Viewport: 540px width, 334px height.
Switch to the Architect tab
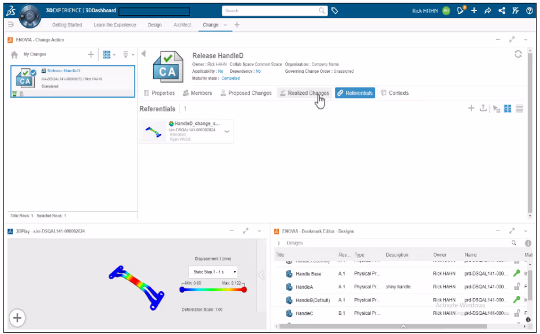click(182, 25)
